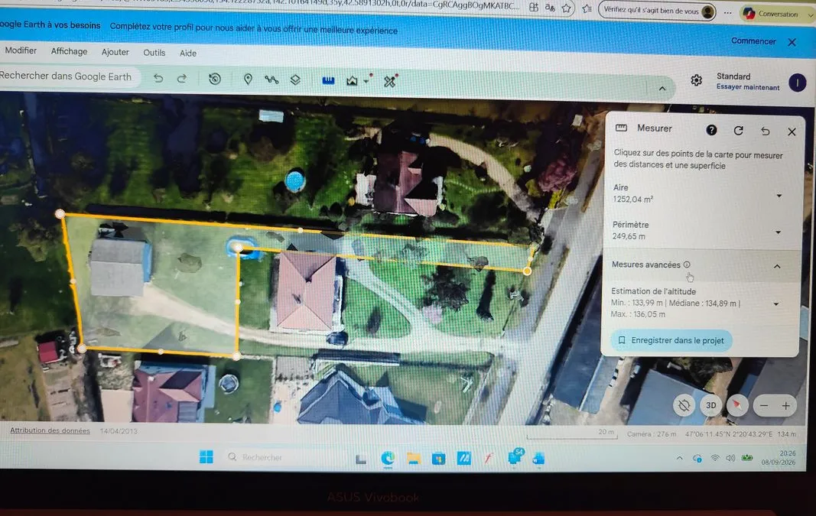The width and height of the screenshot is (816, 516).
Task: Add a placemark with the pin tool
Action: coord(249,79)
